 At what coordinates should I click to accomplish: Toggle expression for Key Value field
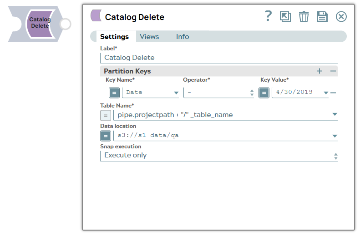[264, 93]
